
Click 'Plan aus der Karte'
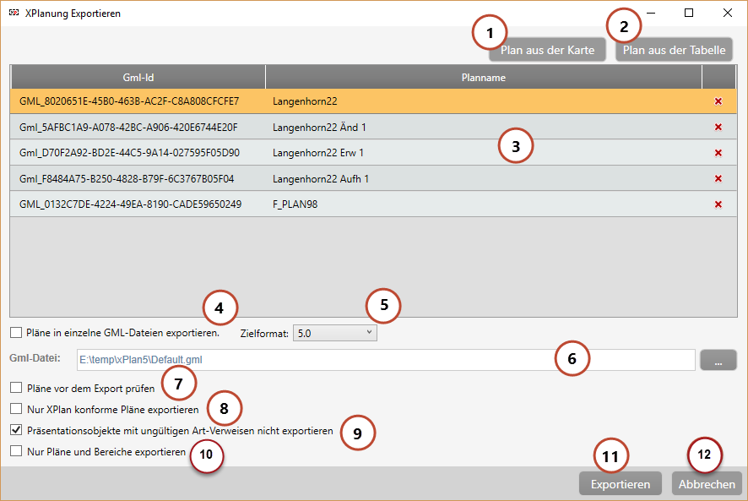tap(547, 49)
